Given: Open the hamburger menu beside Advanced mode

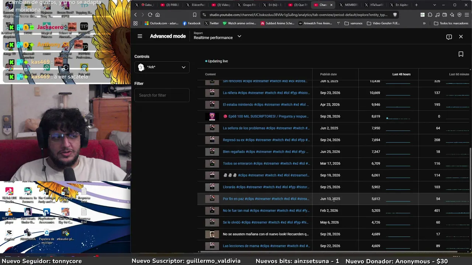Looking at the screenshot, I should tap(140, 36).
